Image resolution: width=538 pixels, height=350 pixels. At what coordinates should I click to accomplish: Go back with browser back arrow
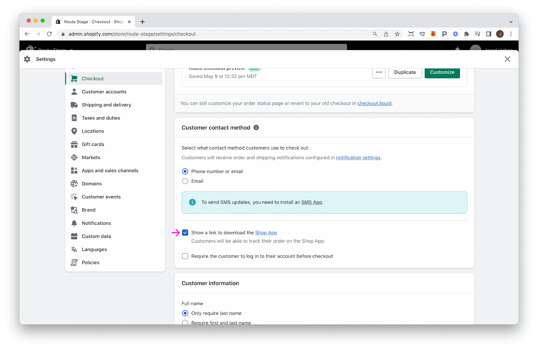[27, 34]
